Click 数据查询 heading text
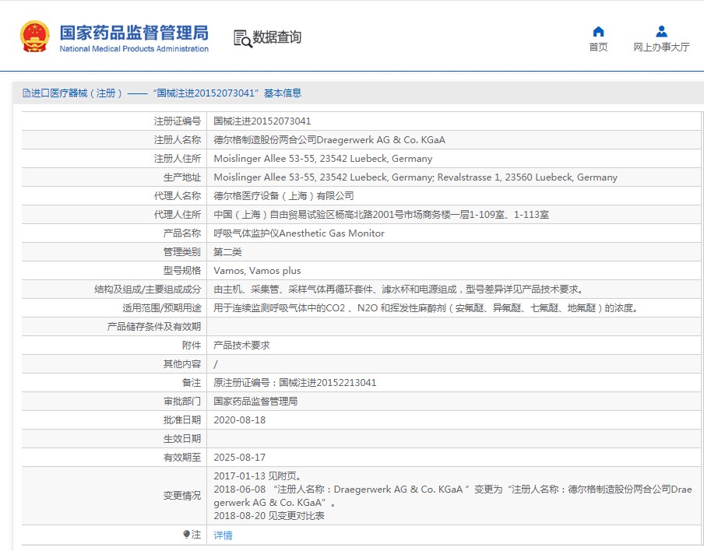Viewport: 704px width, 551px height. 276,37
